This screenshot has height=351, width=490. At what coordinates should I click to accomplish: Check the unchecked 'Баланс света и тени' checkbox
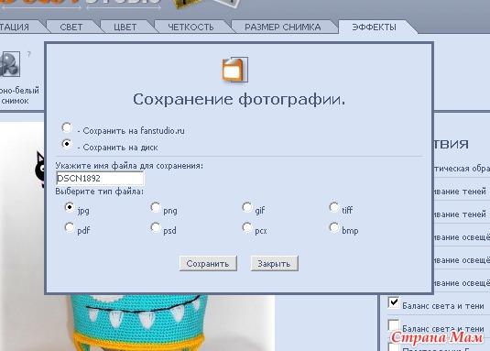coord(394,325)
